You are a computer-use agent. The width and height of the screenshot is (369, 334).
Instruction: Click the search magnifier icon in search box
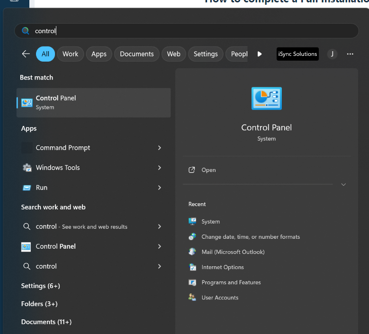coord(26,31)
